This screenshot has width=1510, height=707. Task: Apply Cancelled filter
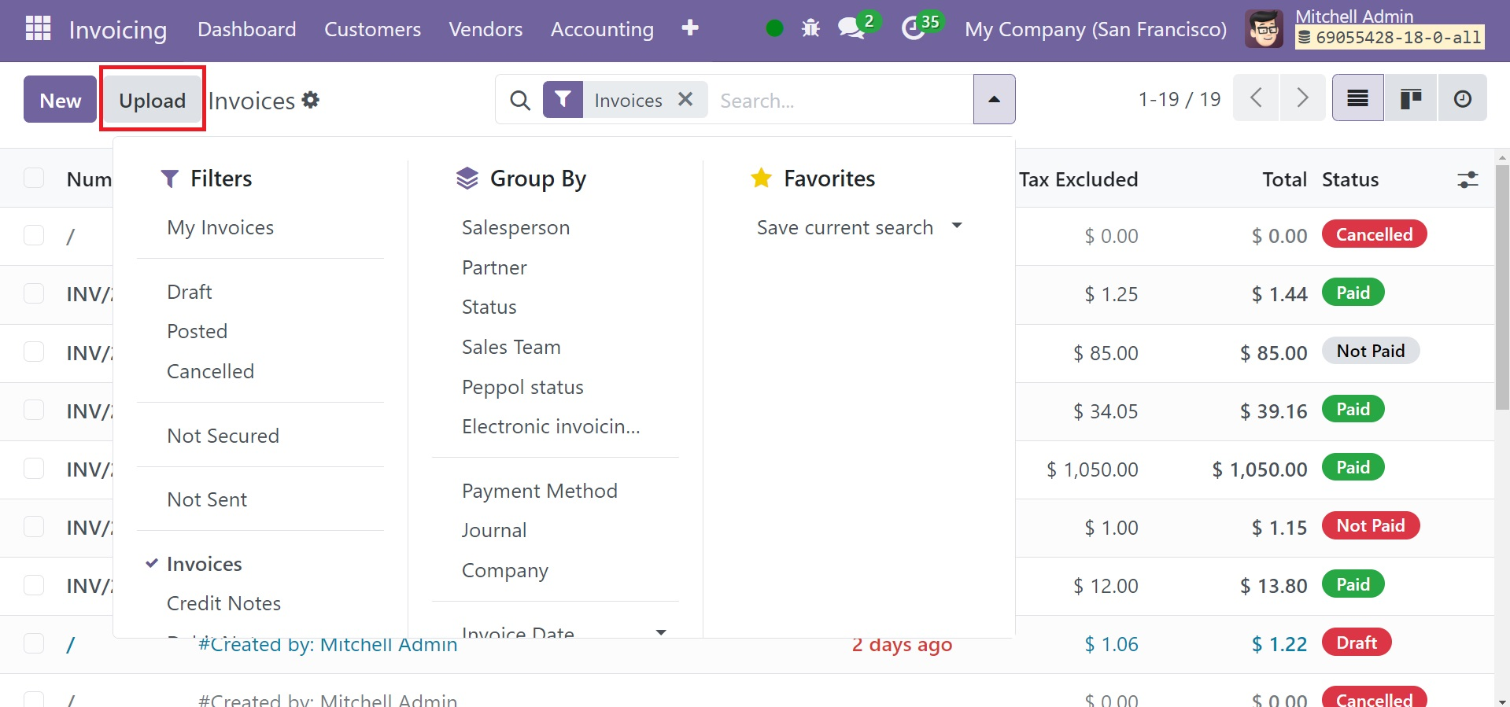(x=210, y=371)
